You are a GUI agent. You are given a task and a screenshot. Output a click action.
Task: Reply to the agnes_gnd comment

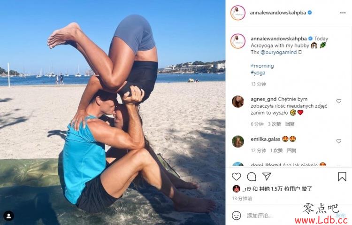pos(290,124)
